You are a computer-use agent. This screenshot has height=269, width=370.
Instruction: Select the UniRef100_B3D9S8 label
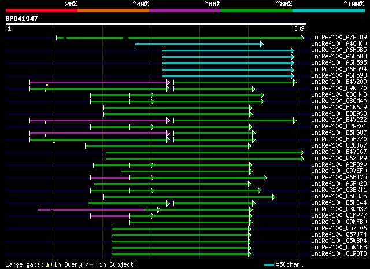339,113
